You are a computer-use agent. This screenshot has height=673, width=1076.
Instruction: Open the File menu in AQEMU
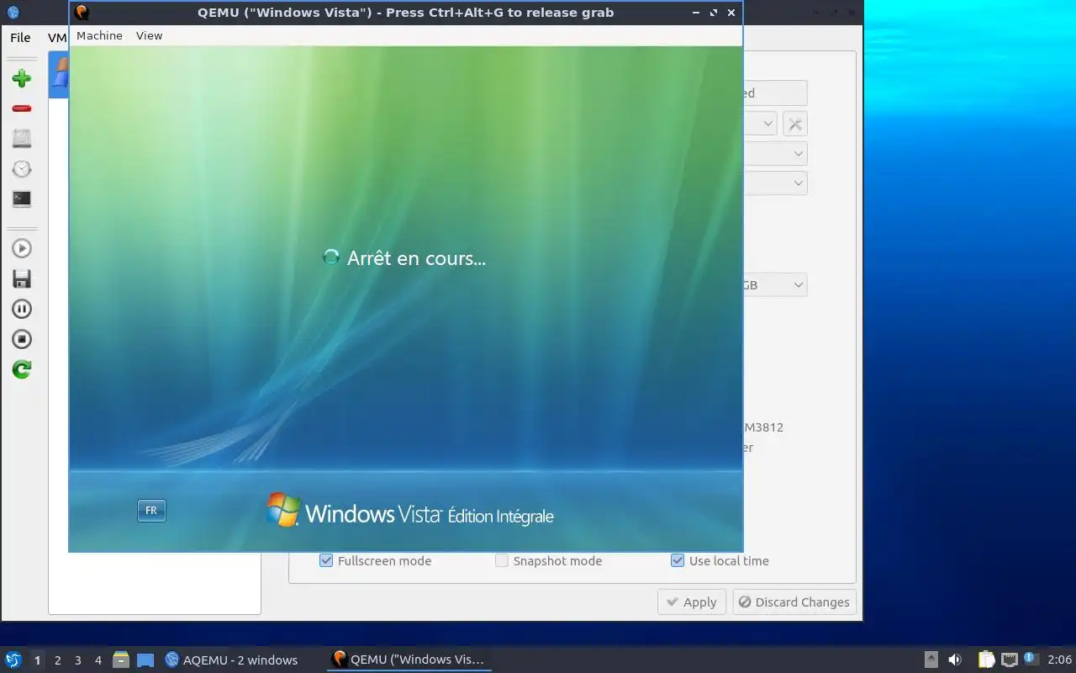tap(20, 37)
